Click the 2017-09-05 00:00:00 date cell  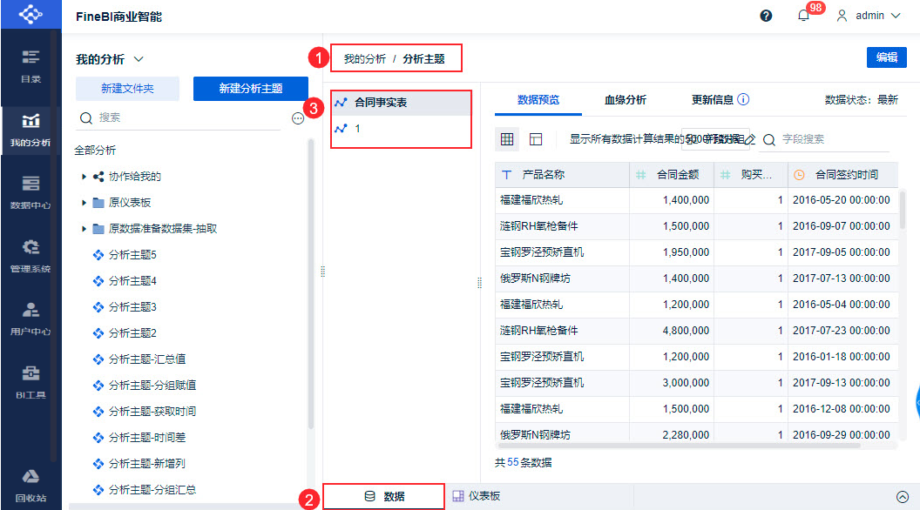point(842,252)
